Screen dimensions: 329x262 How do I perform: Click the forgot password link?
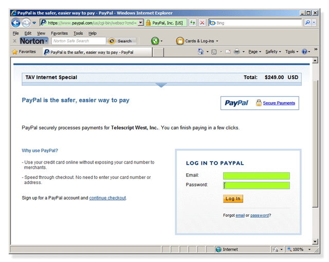[x=260, y=215]
